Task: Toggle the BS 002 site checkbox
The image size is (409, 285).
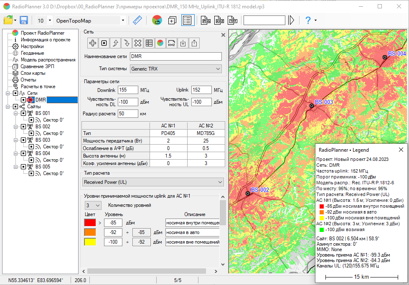Action: (x=23, y=127)
